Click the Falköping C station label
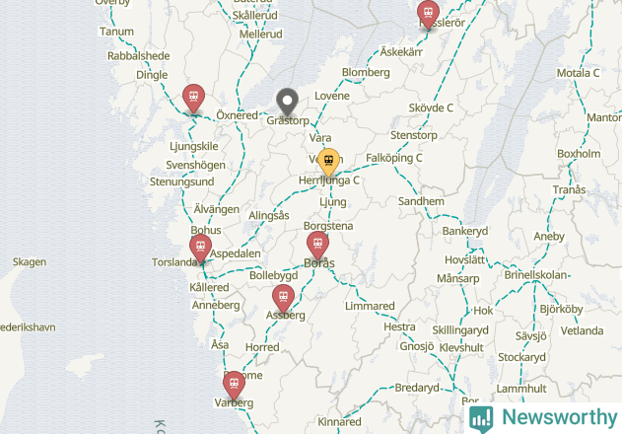The width and height of the screenshot is (622, 434). (394, 158)
